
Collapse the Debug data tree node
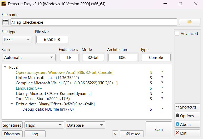click(x=12, y=104)
